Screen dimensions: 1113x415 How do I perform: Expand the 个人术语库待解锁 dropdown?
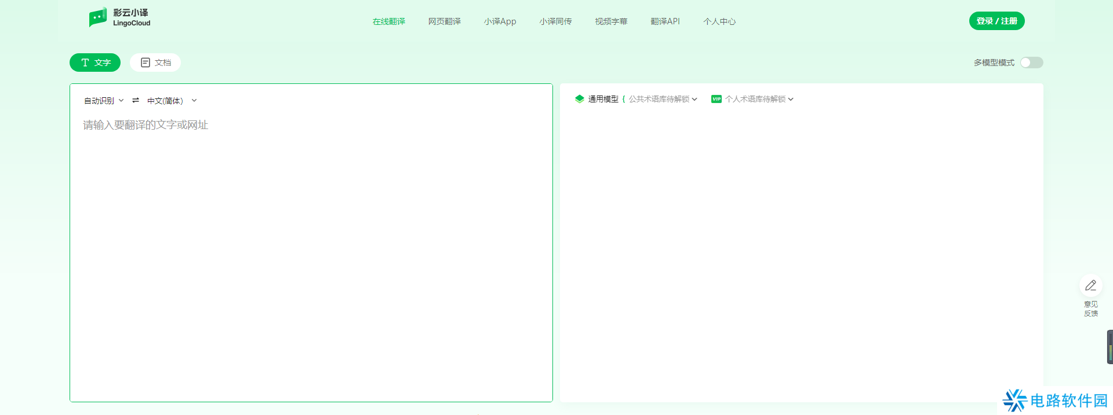point(759,99)
